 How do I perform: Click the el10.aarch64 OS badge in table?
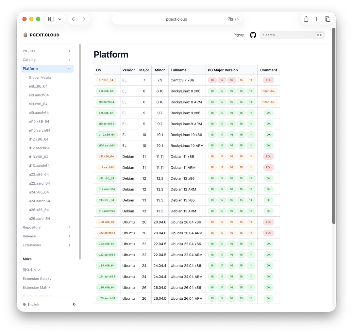107,146
